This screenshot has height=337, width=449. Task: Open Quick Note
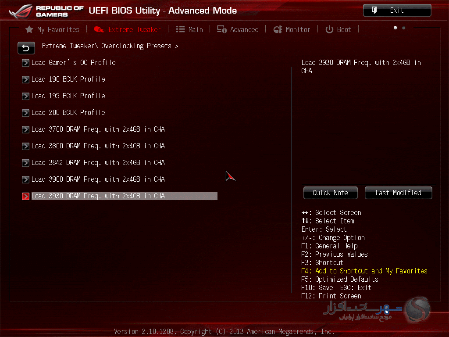pyautogui.click(x=331, y=193)
